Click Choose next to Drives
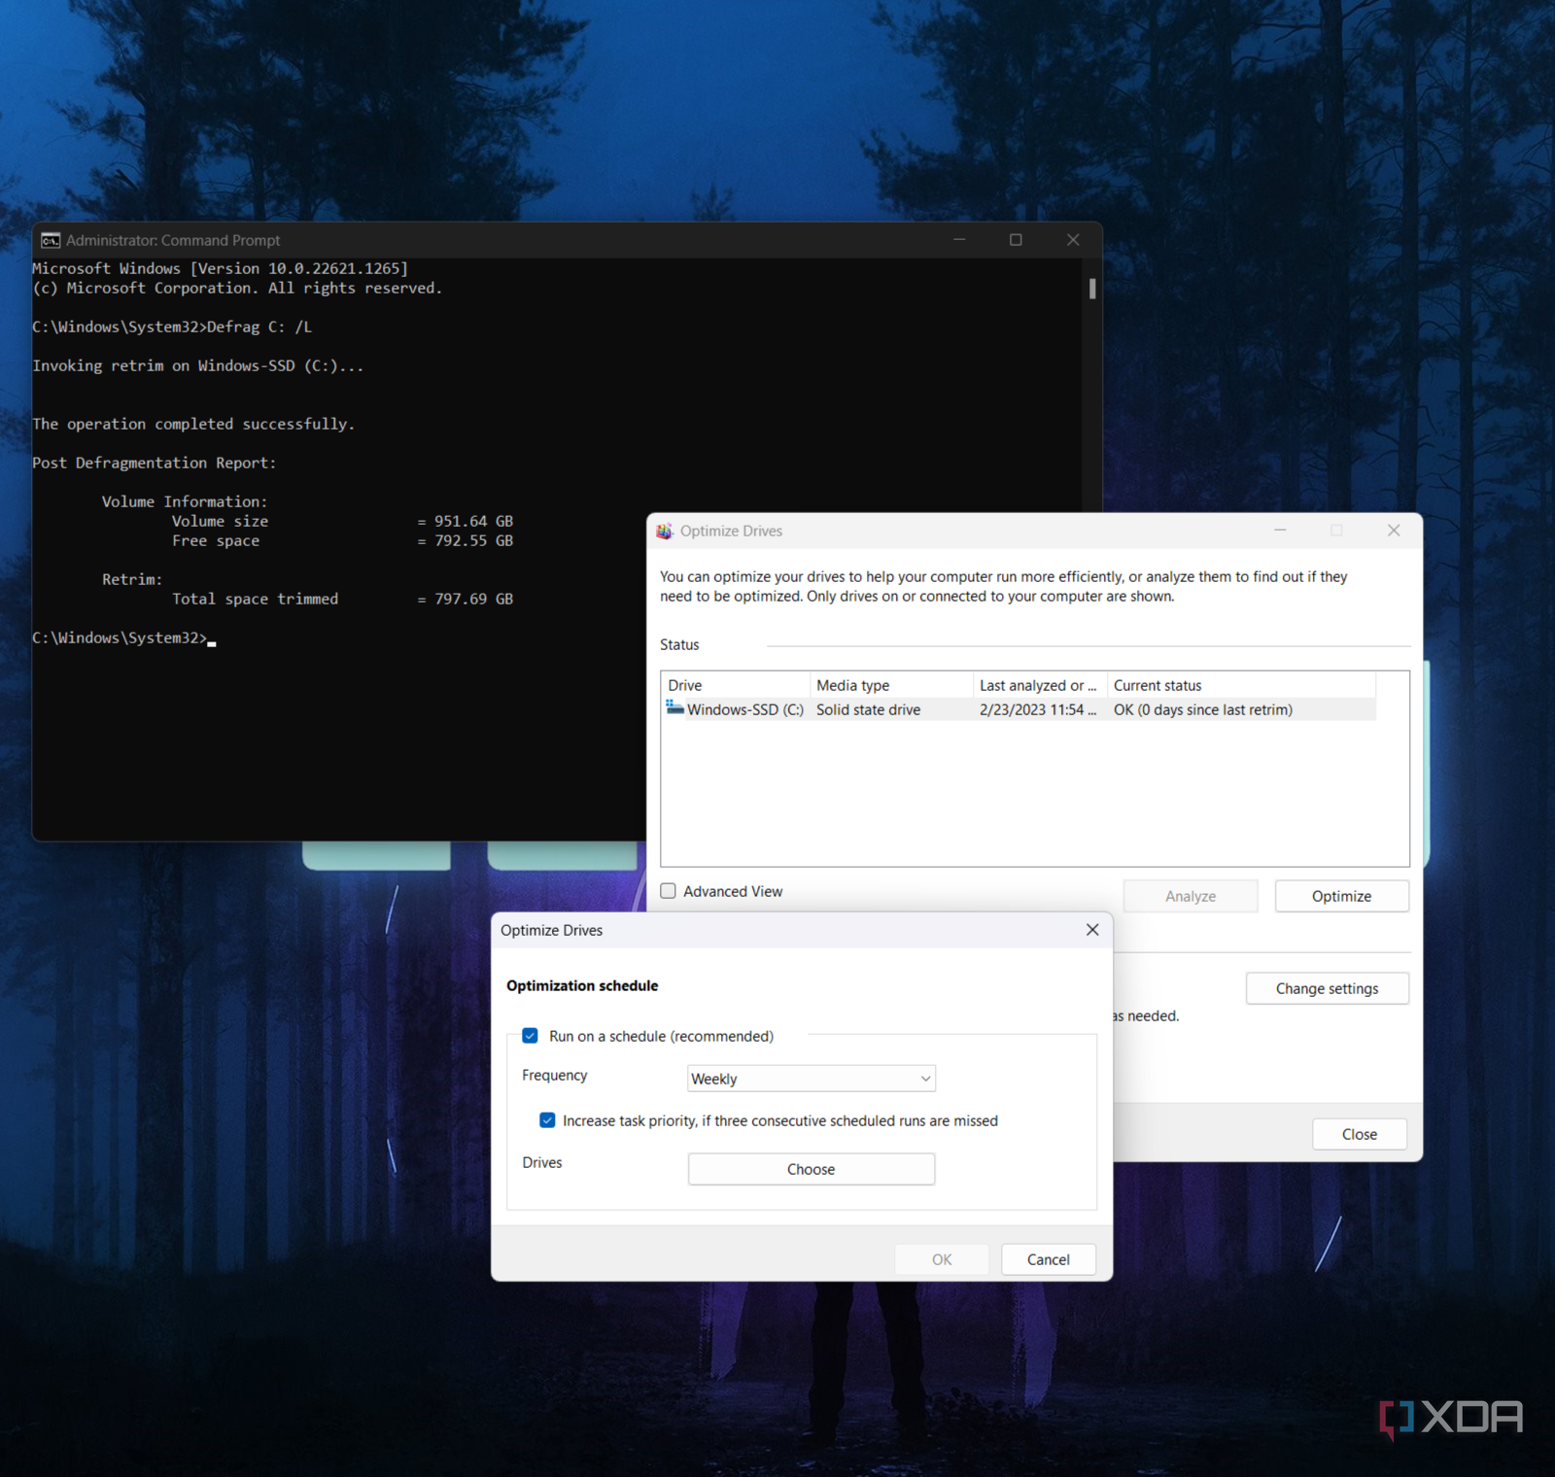 pos(811,1169)
